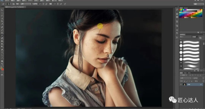Select the History Brush tool

(2, 35)
